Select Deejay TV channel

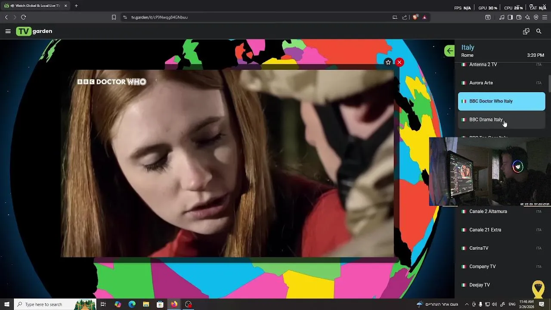pyautogui.click(x=501, y=285)
